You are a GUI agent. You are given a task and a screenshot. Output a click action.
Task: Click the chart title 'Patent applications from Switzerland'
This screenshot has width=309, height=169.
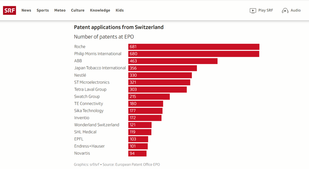pos(119,27)
